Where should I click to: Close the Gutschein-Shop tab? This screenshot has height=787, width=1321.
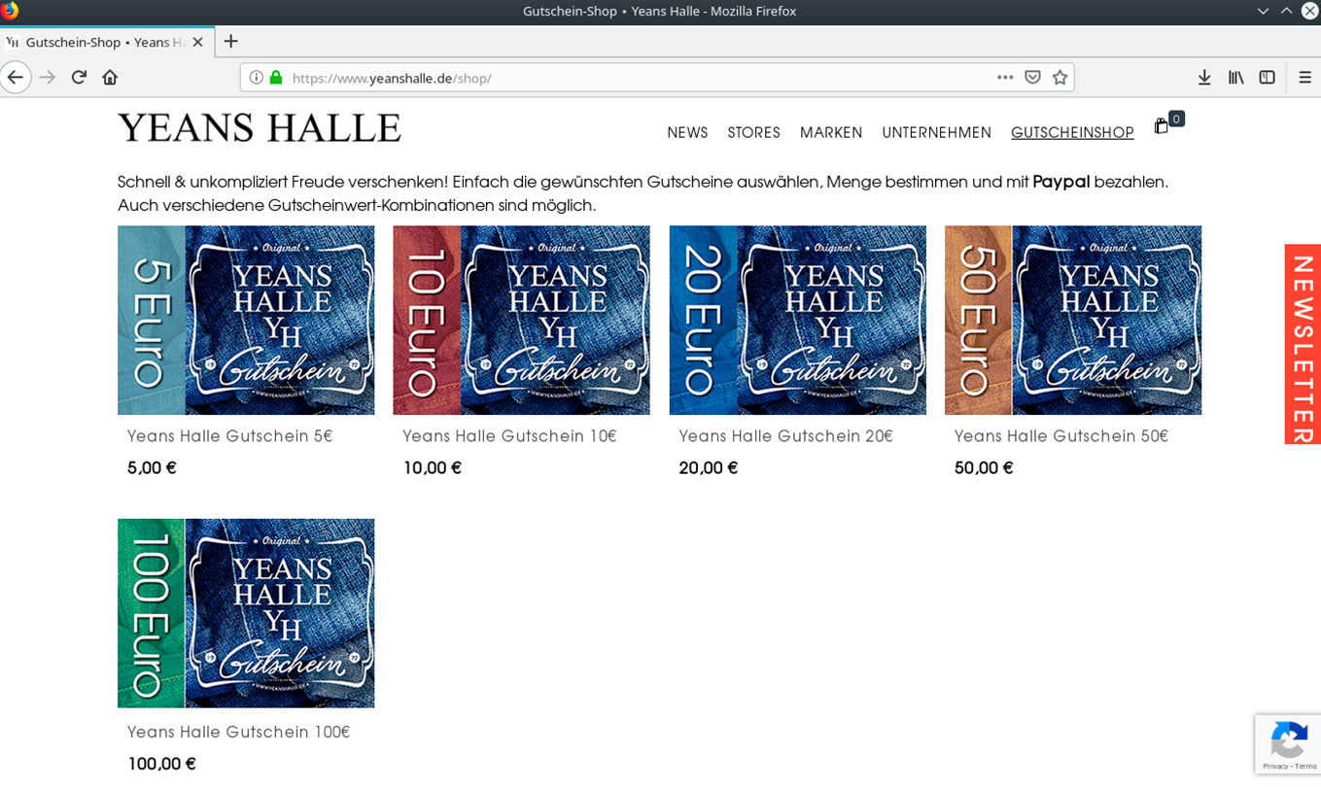[197, 43]
